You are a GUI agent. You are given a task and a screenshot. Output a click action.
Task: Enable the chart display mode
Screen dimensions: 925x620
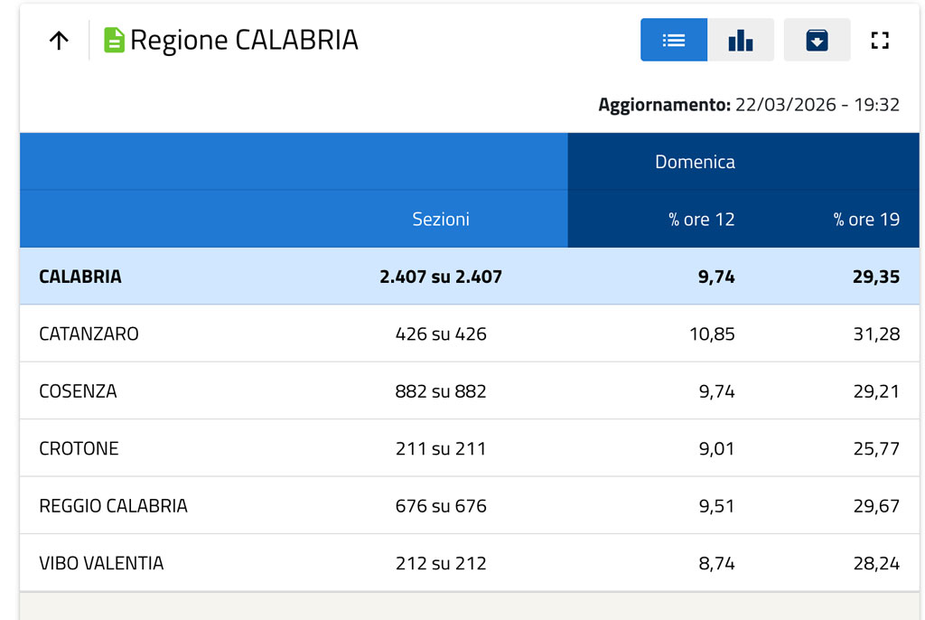741,40
